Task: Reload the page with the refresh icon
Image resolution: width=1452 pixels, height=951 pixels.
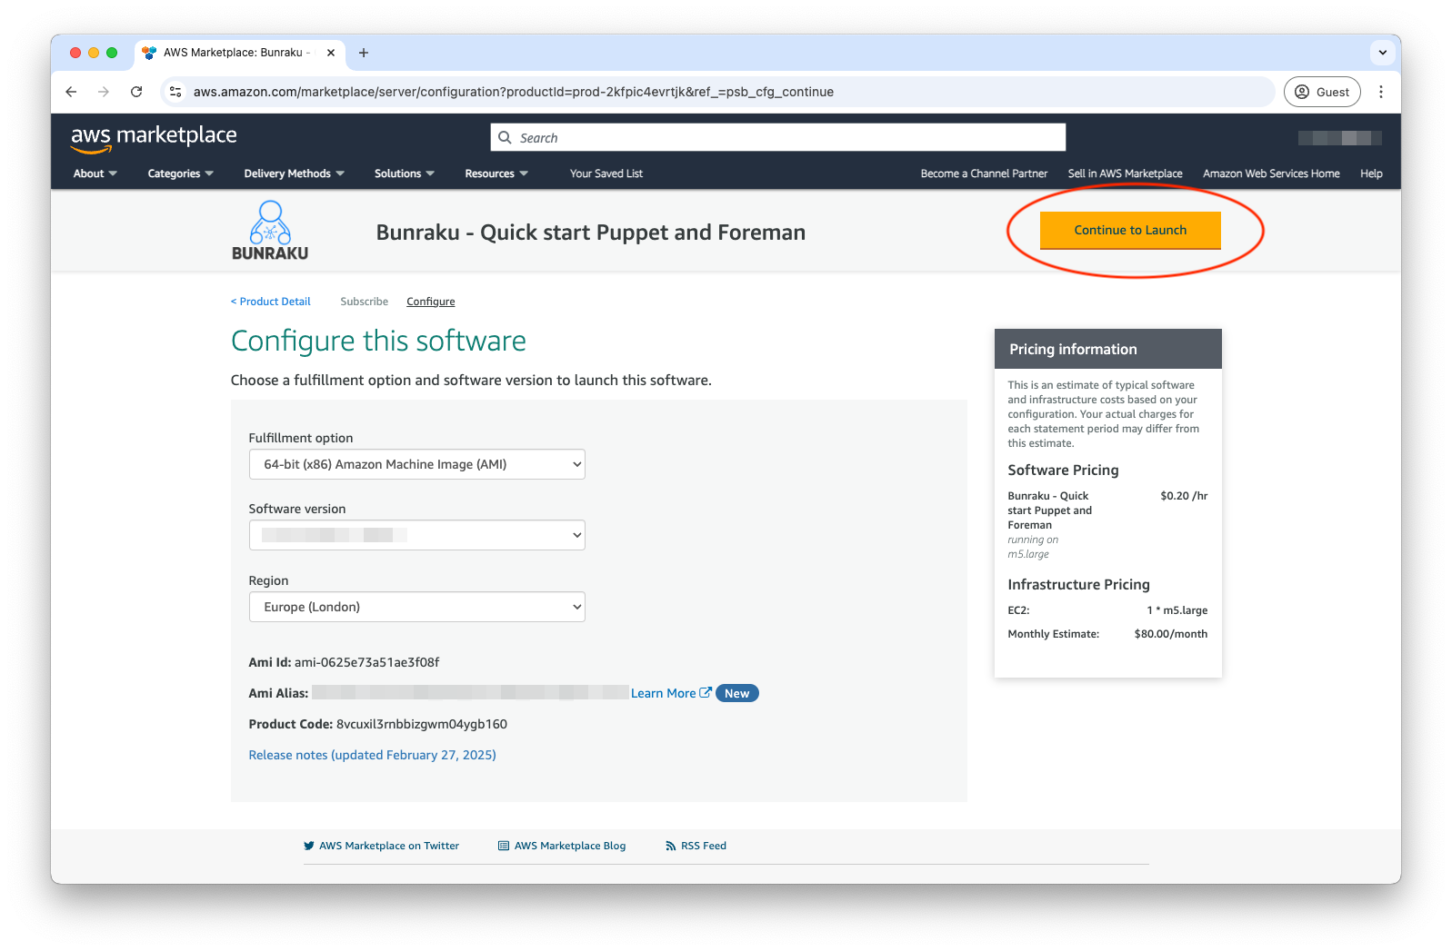Action: pyautogui.click(x=136, y=92)
